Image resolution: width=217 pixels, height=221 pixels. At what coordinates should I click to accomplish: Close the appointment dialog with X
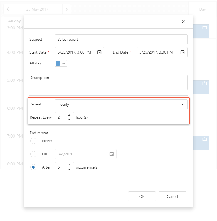click(183, 22)
